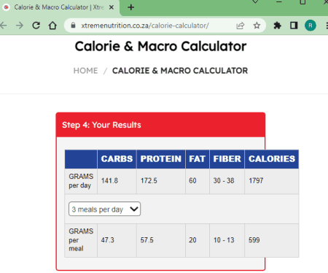Click the Step 4: Your Results header

pyautogui.click(x=101, y=125)
